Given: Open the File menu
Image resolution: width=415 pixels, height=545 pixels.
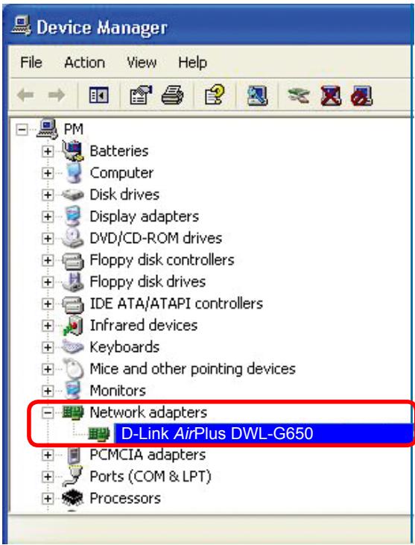Looking at the screenshot, I should (x=31, y=63).
